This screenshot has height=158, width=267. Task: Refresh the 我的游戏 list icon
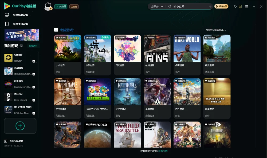pos(21,46)
